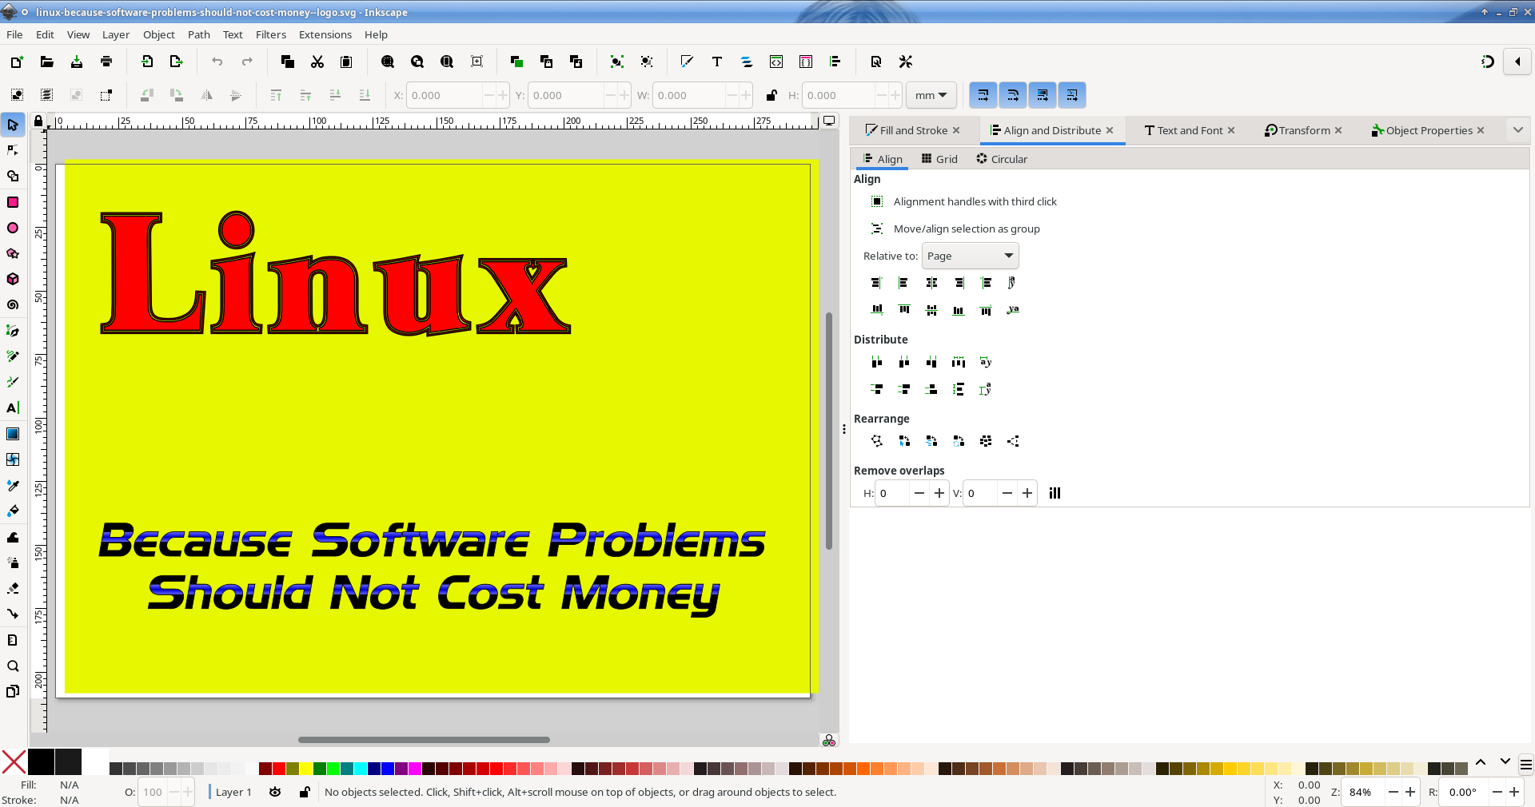Viewport: 1535px width, 807px height.
Task: Toggle the width/height lock ratio
Action: click(x=771, y=95)
